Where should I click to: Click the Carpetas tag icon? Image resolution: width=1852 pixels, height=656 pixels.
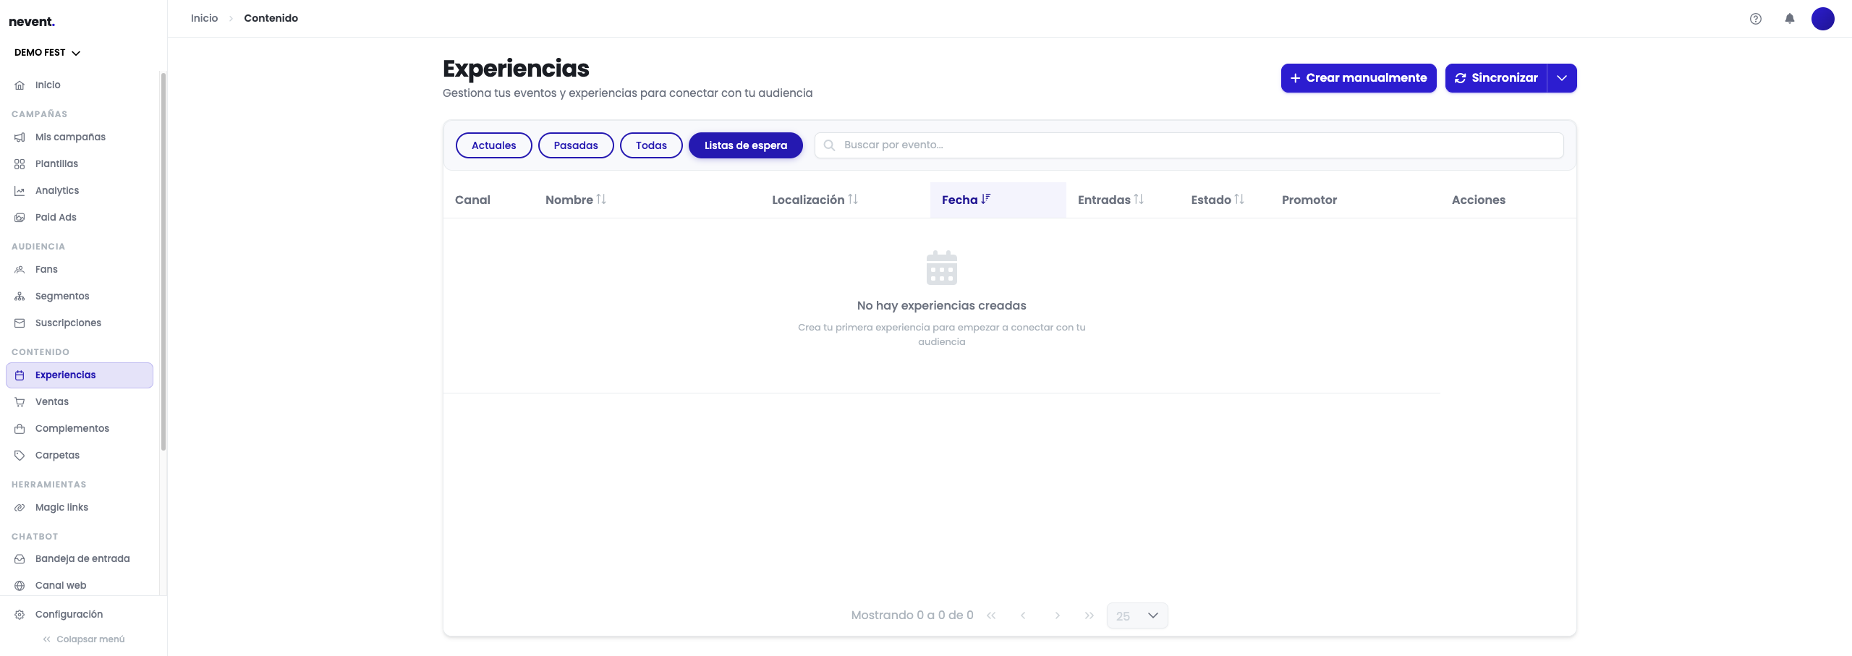tap(20, 456)
